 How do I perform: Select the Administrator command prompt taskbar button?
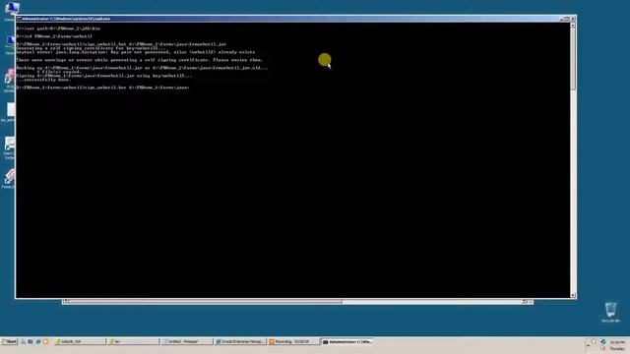pos(347,341)
